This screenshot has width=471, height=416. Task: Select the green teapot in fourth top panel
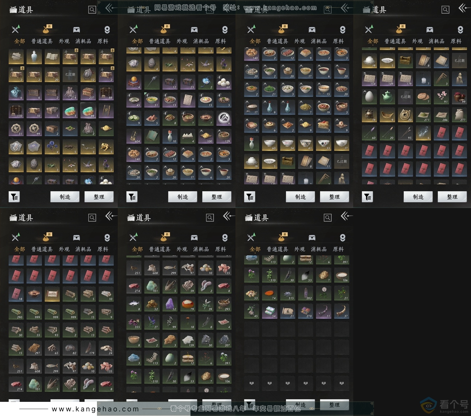pos(387,96)
